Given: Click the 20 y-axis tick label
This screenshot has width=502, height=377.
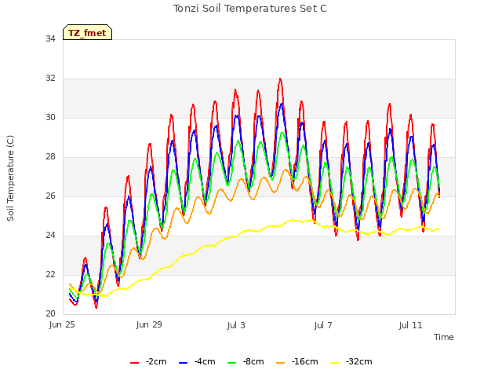Looking at the screenshot, I should click(x=50, y=314).
